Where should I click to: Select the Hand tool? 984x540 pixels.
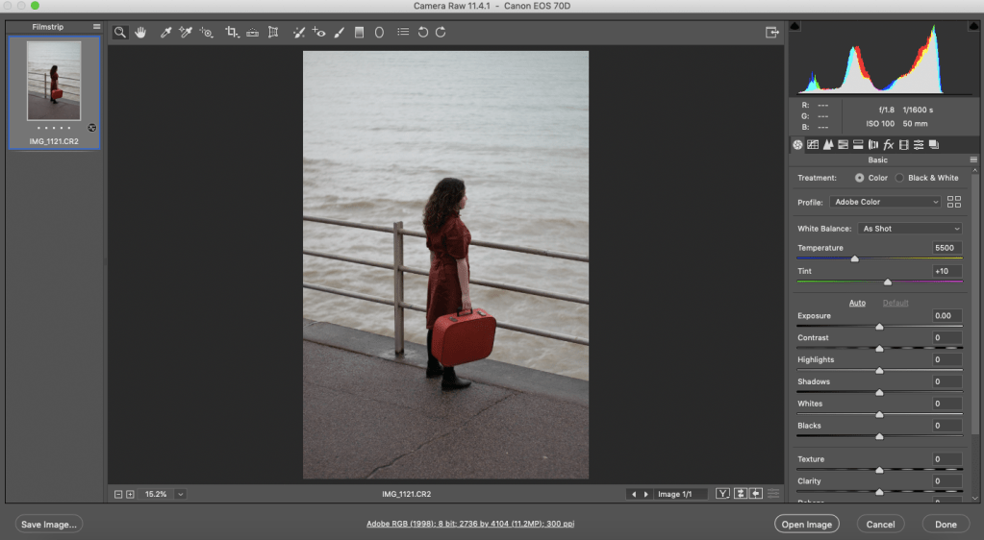pos(140,32)
